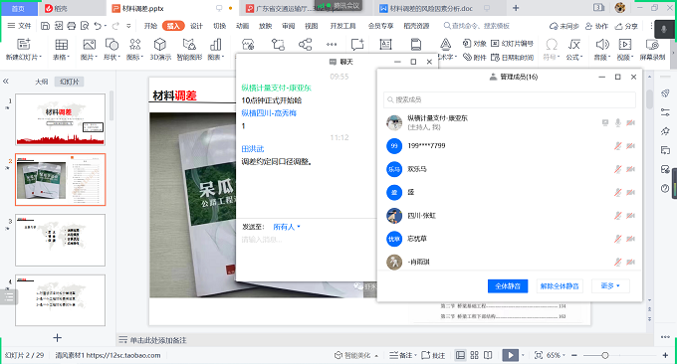Click fit-to-window zoom icon in status bar
This screenshot has width=677, height=364.
(539, 355)
